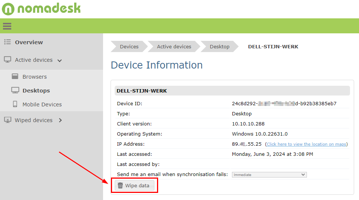Click the Overview list icon
Viewport: 359px width, 200px height.
[7, 42]
